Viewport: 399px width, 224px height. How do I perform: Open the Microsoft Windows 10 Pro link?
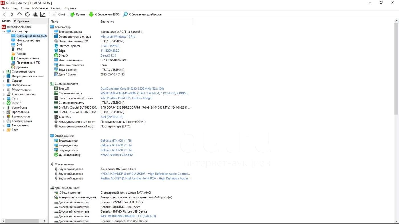point(118,36)
